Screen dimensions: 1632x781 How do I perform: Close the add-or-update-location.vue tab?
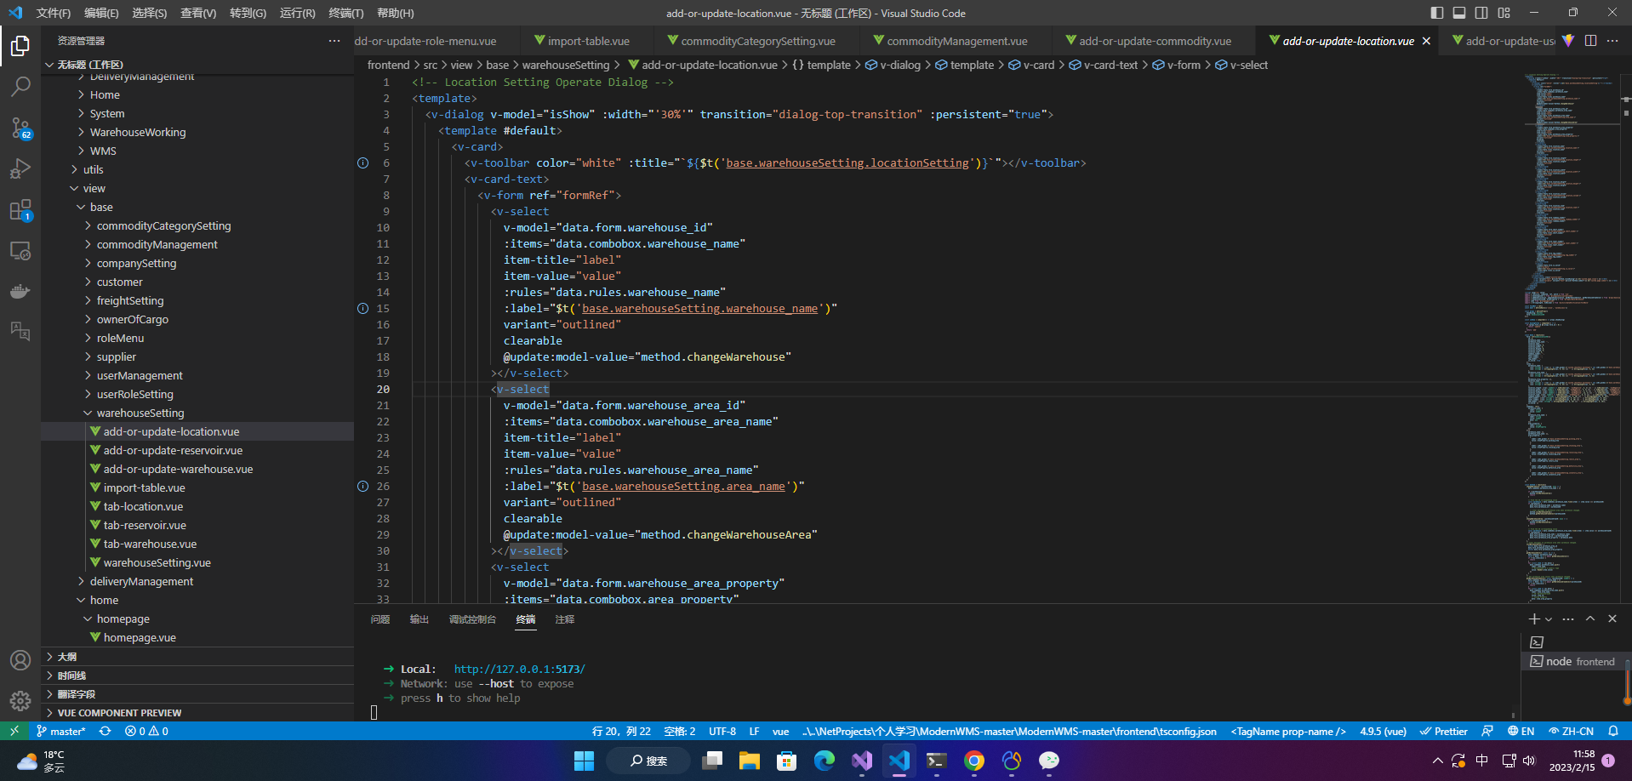pyautogui.click(x=1426, y=41)
